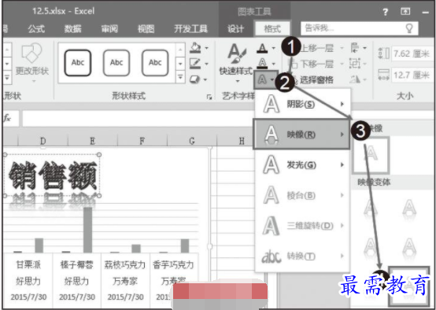Select column G header
The width and height of the screenshot is (436, 310).
[191, 141]
